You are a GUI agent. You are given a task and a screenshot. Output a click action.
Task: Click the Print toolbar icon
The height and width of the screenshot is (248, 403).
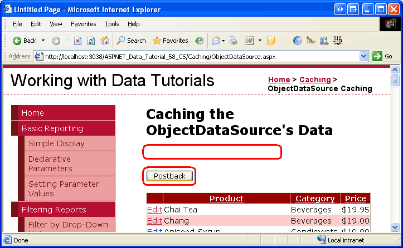point(234,41)
